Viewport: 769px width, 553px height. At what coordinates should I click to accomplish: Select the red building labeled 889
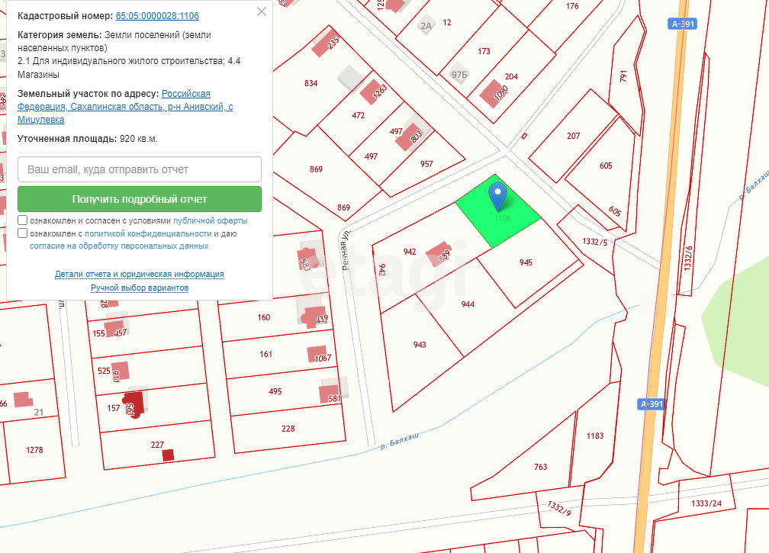pyautogui.click(x=438, y=255)
